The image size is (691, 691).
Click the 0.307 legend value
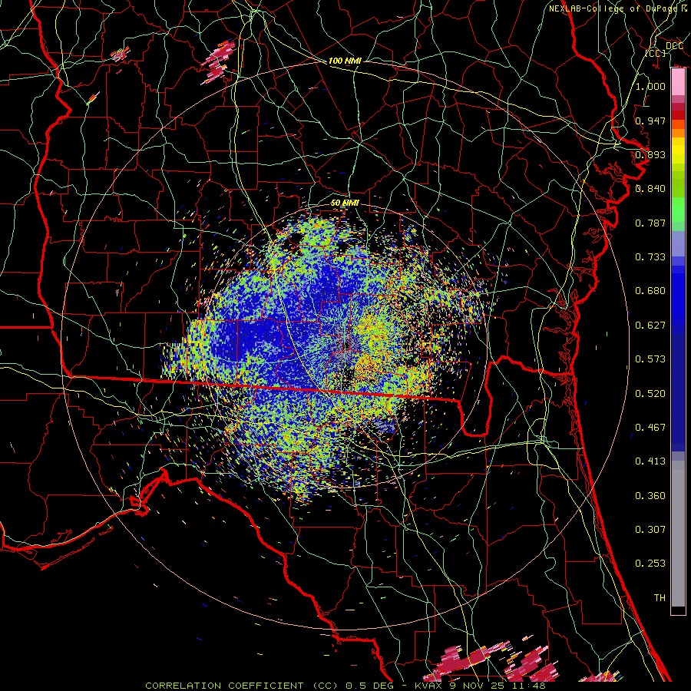(650, 530)
